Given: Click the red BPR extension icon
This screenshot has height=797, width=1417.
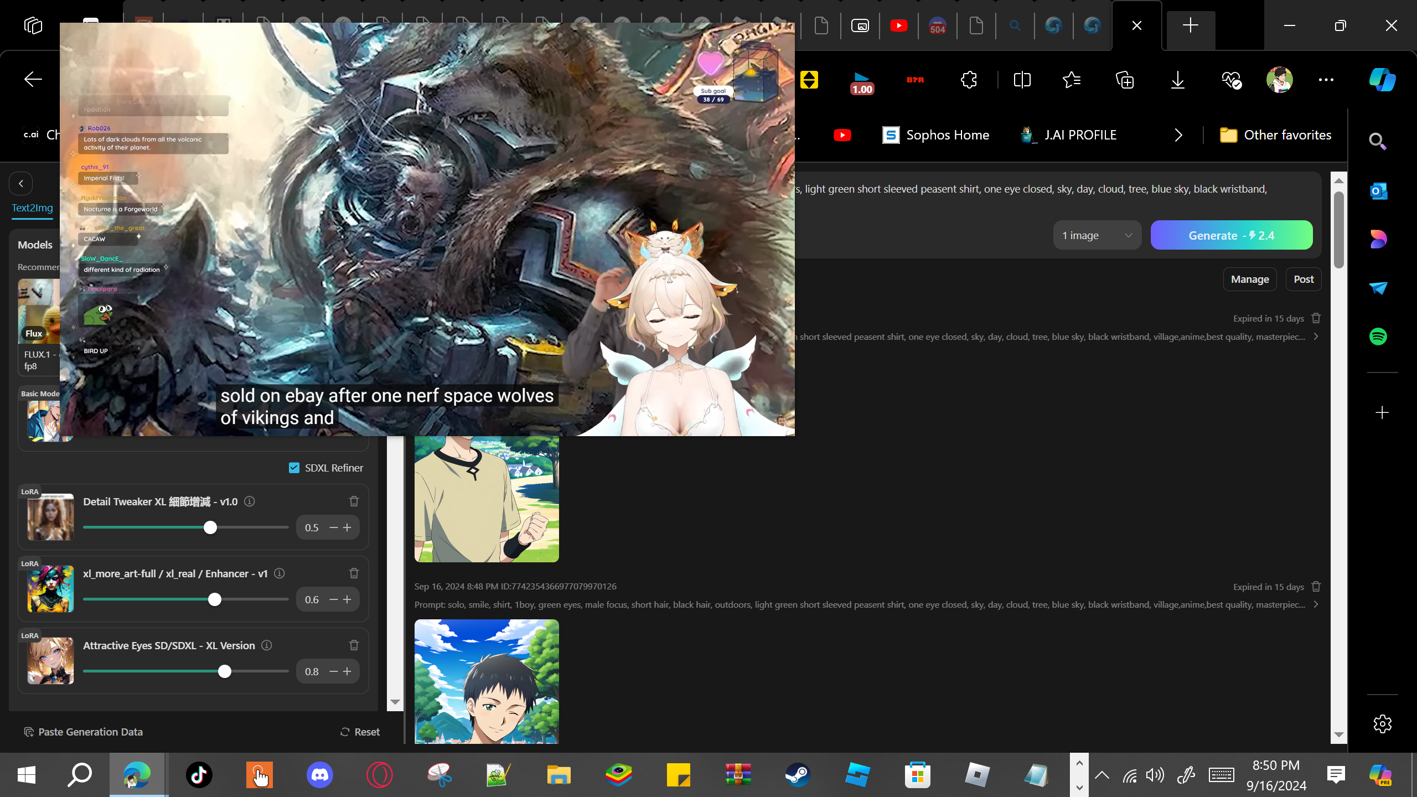Looking at the screenshot, I should pyautogui.click(x=916, y=80).
